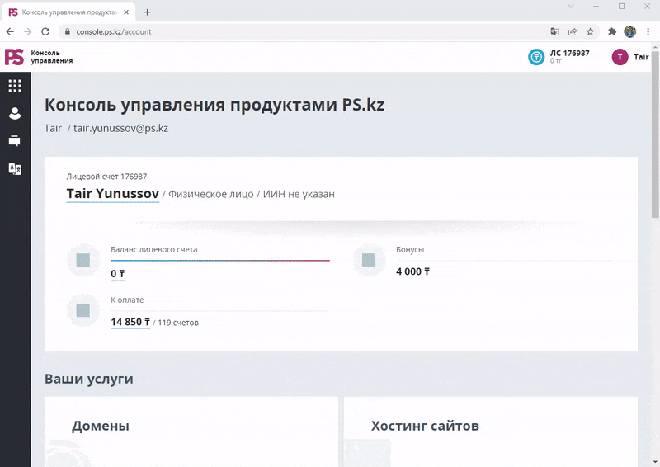
Task: Click the balance icon beside Баланс лицевого счета
Action: 83,260
